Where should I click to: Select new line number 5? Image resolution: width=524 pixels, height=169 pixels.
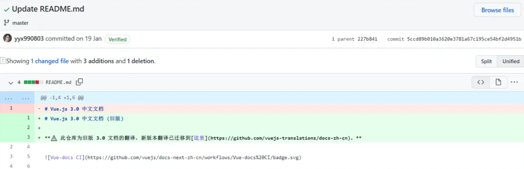tap(28, 157)
